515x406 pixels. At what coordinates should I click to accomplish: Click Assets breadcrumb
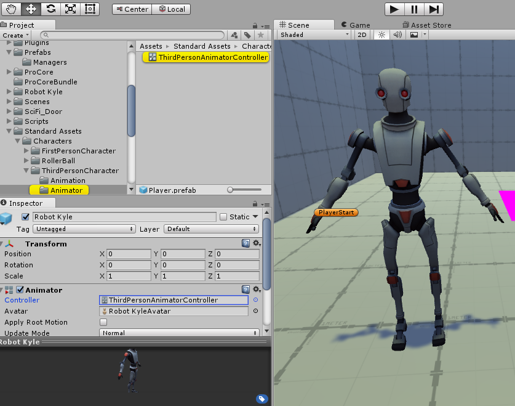coord(151,46)
